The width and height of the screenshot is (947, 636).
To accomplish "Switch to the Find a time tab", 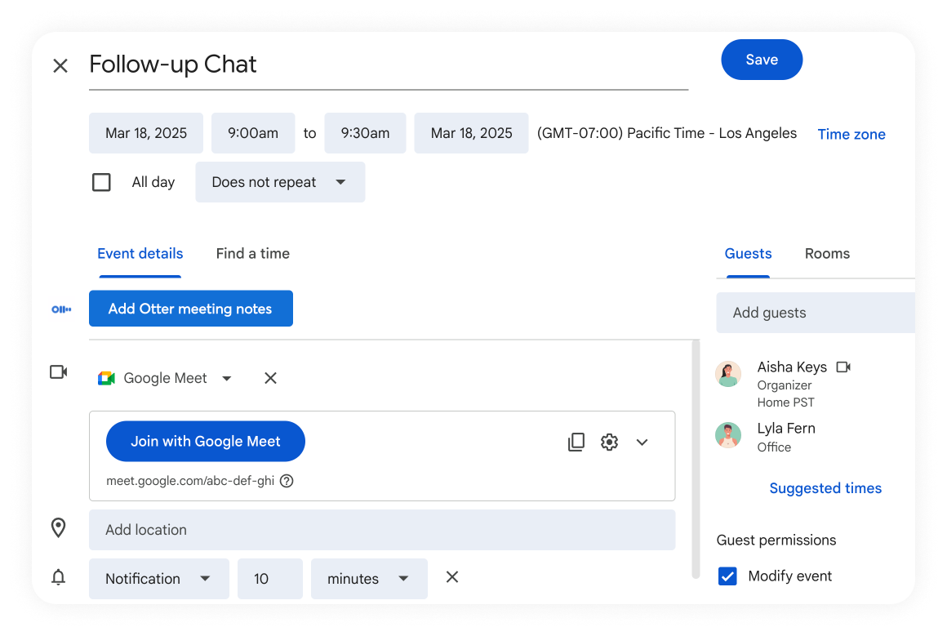I will click(252, 254).
